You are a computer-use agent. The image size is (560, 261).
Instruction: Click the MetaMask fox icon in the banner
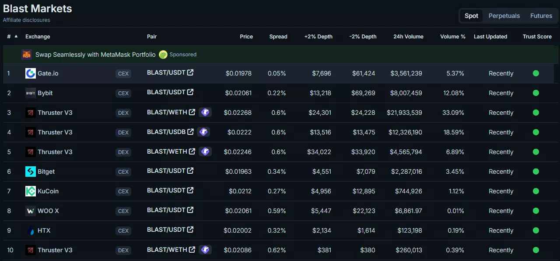(x=25, y=54)
